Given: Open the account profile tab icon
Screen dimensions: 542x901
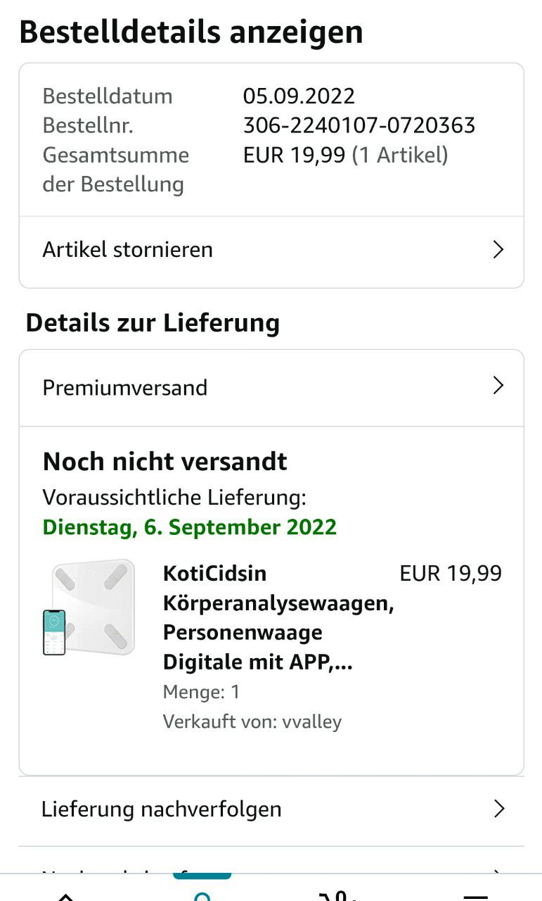Looking at the screenshot, I should click(x=202, y=895).
